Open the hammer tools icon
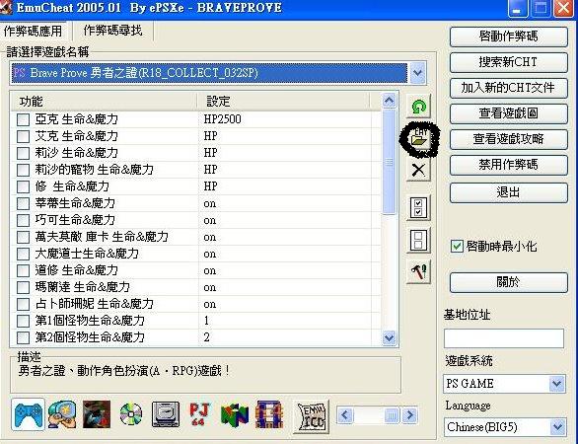Image resolution: width=578 pixels, height=444 pixels. pyautogui.click(x=418, y=271)
